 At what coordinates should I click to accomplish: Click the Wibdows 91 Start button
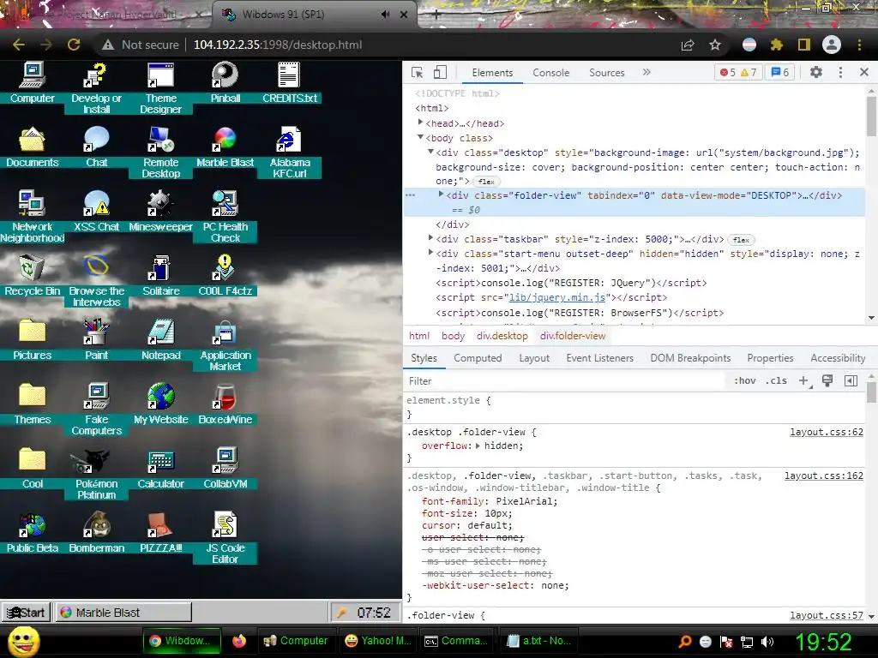[26, 613]
